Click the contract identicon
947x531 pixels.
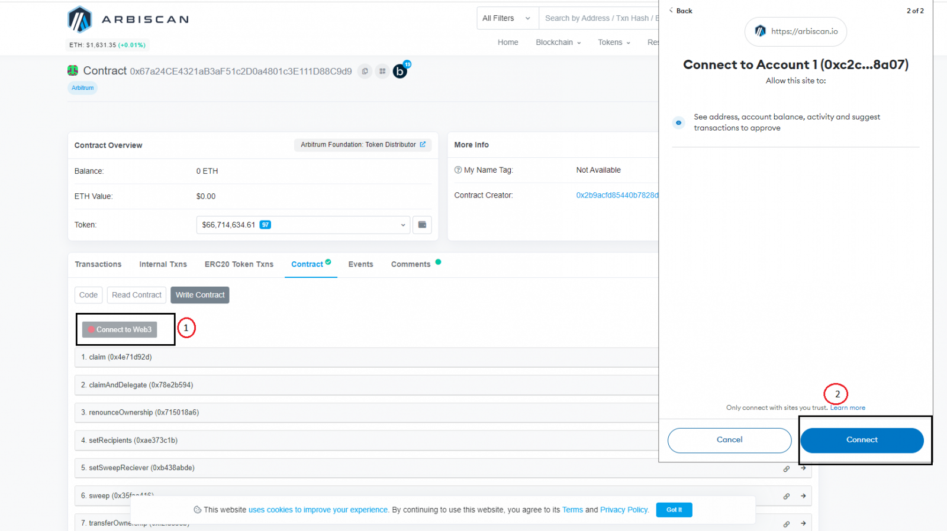pyautogui.click(x=73, y=71)
